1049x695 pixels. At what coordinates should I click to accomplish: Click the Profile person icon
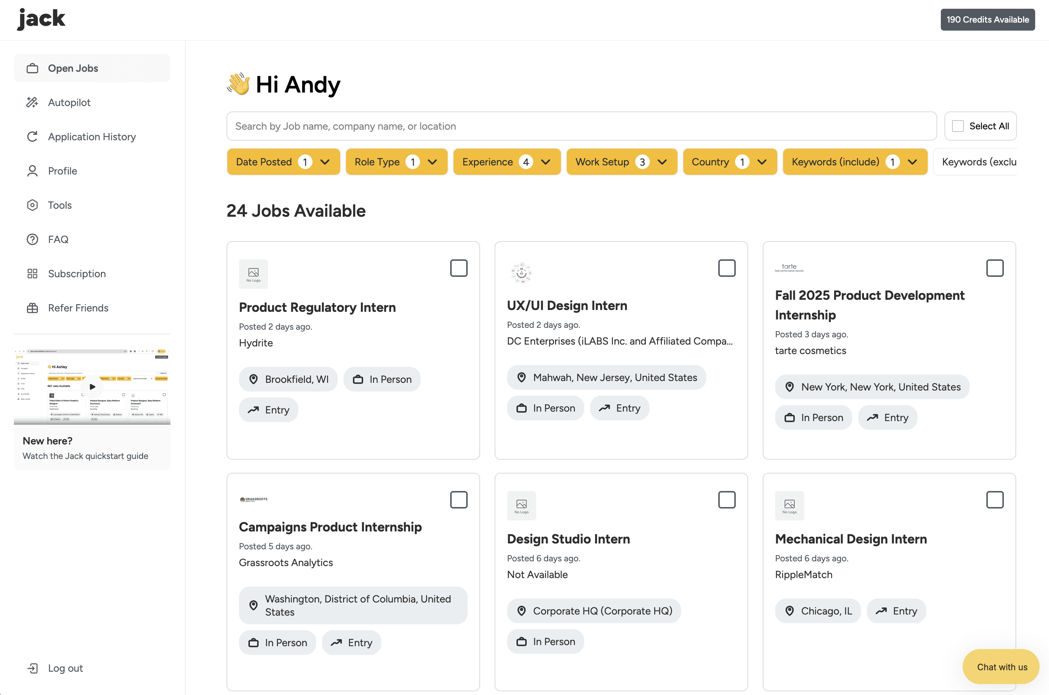tap(32, 171)
